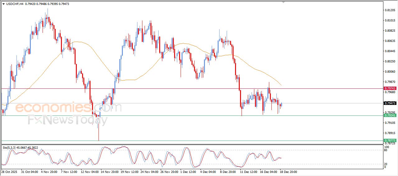Click the USDCHF,H4 chart title
398x176 pixels.
(15, 4)
